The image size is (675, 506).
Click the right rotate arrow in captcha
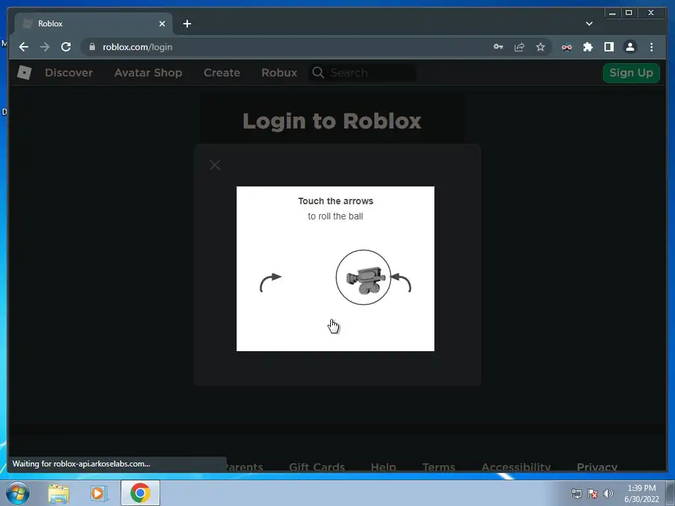[x=401, y=283]
